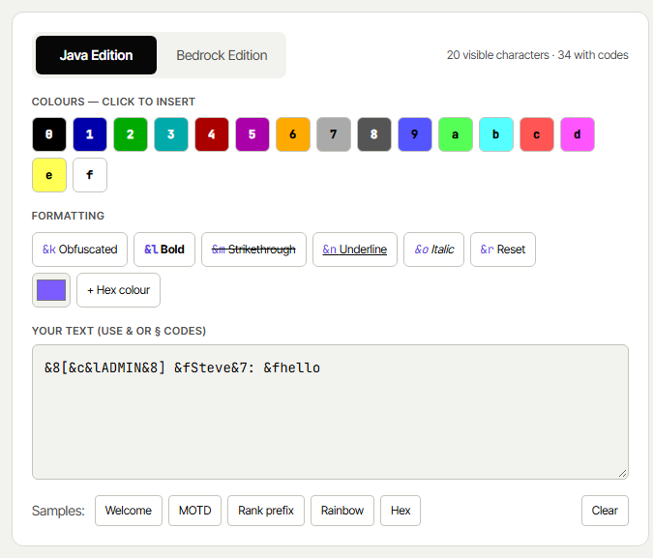The width and height of the screenshot is (653, 558).
Task: Insert the &m Strikethrough format code
Action: pyautogui.click(x=253, y=250)
